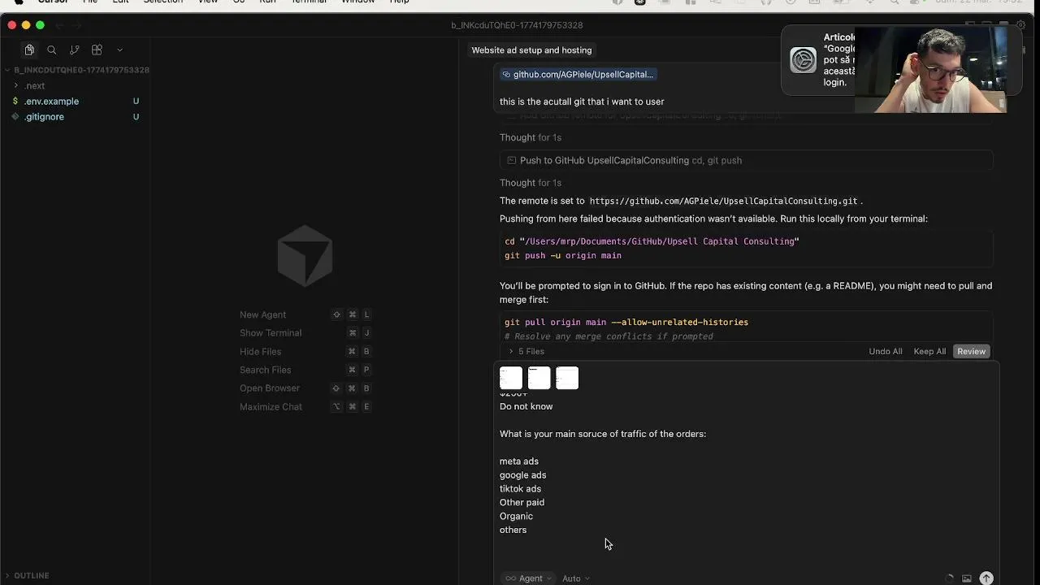Image resolution: width=1040 pixels, height=585 pixels.
Task: Click the git pull origin main code line
Action: pyautogui.click(x=626, y=322)
